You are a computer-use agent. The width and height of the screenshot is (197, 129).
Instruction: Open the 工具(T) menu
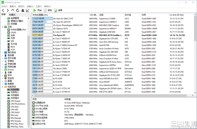coord(39,6)
